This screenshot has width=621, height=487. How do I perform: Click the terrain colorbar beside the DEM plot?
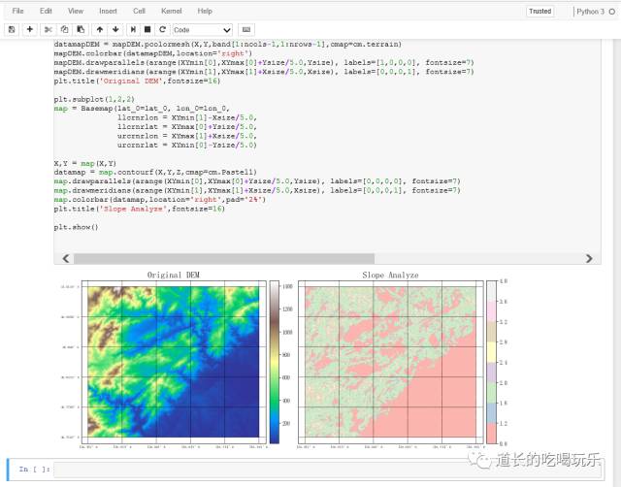pyautogui.click(x=274, y=362)
